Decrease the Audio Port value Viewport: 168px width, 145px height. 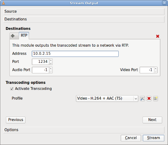point(51,72)
